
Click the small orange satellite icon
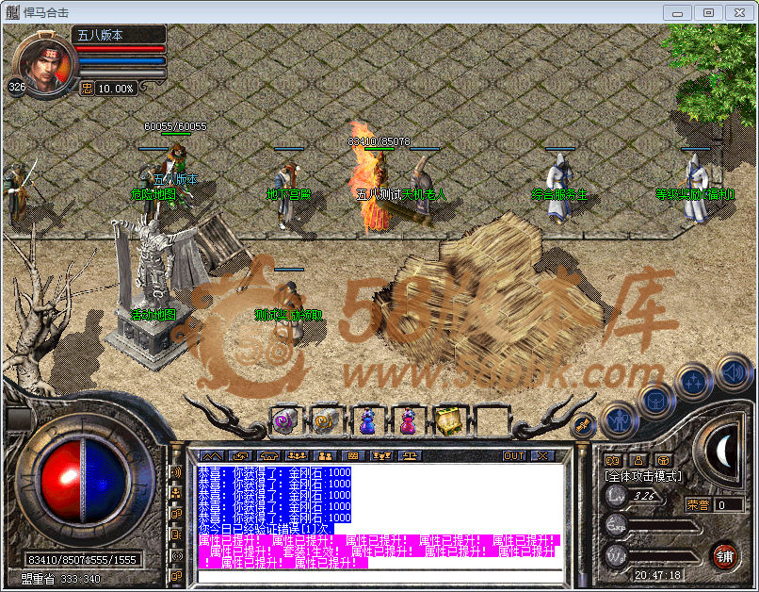click(x=583, y=425)
